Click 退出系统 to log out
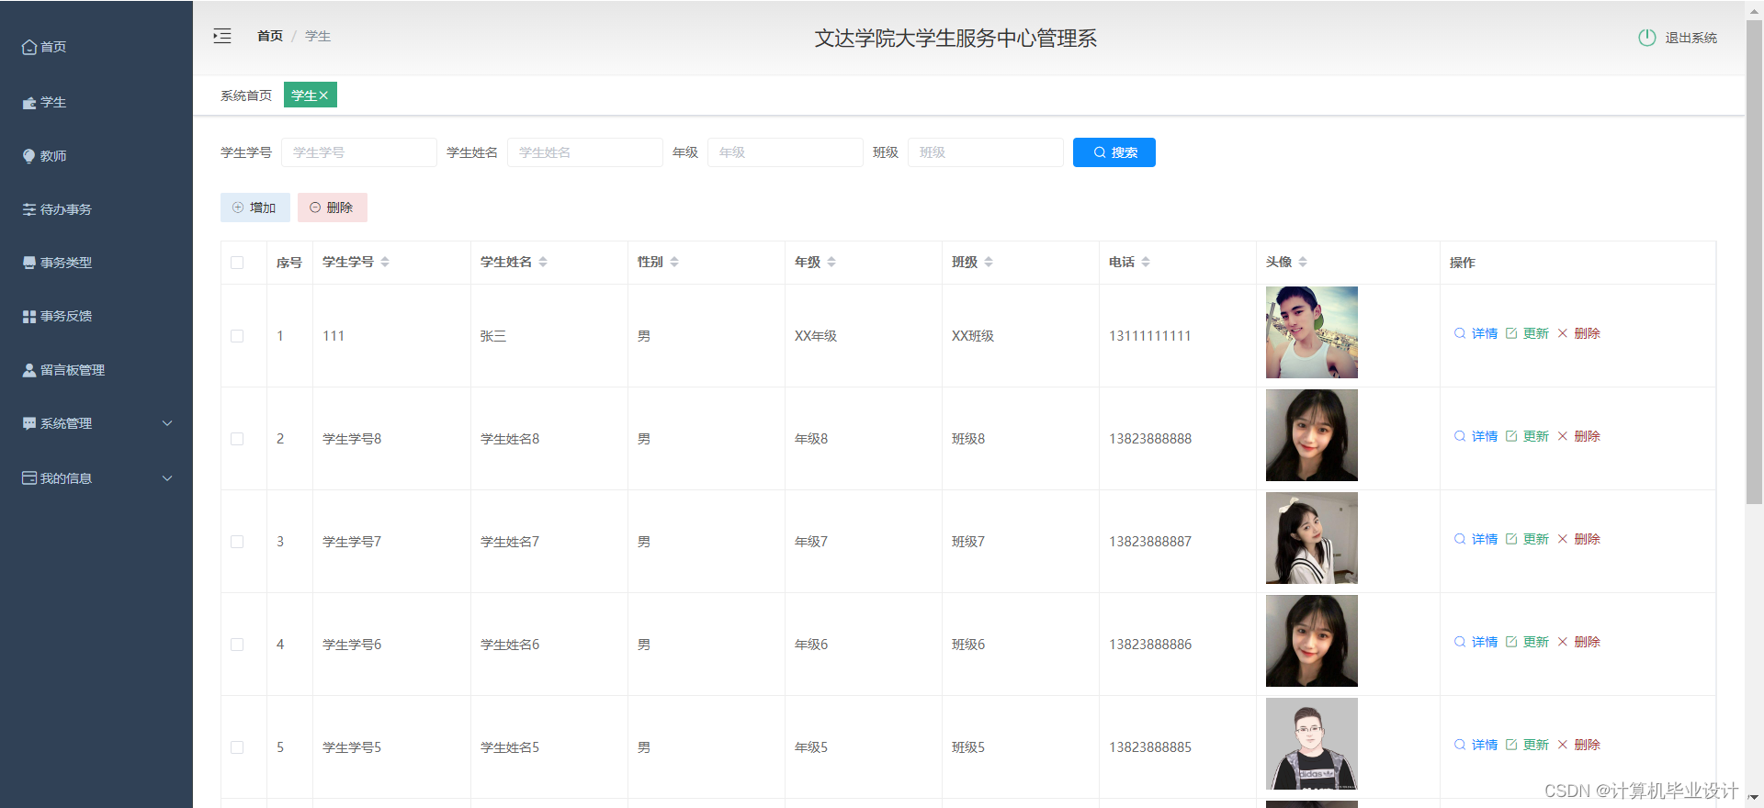Image resolution: width=1764 pixels, height=808 pixels. pos(1690,38)
